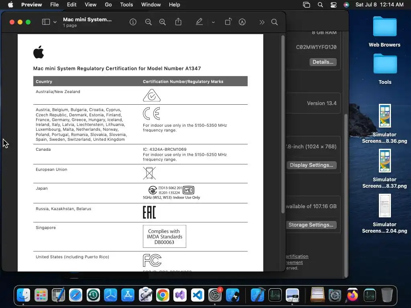Screen dimensions: 411x308
Task: Launch Google Chrome from the Dock
Action: coord(163,296)
